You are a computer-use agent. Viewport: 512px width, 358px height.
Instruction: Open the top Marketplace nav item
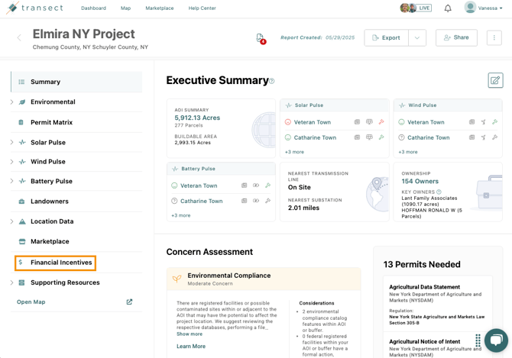pos(160,8)
